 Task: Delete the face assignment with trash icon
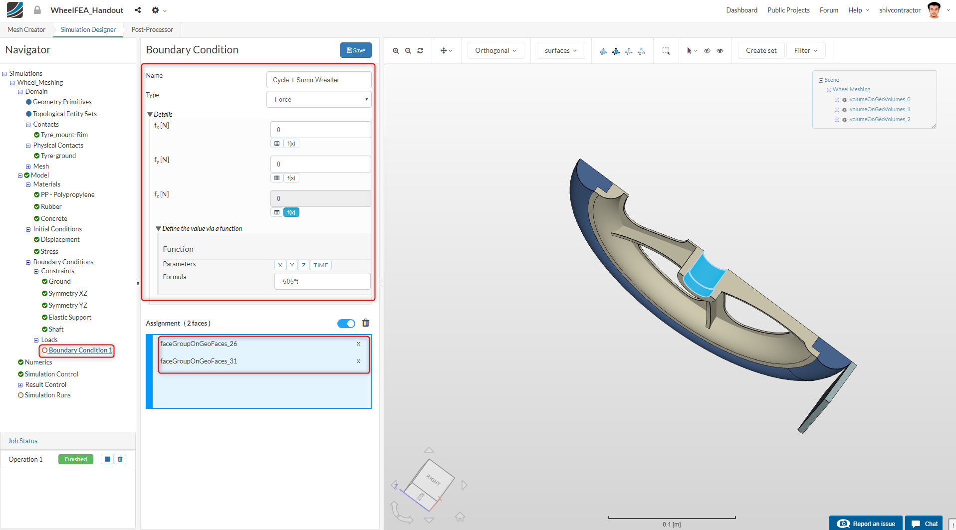[x=366, y=323]
